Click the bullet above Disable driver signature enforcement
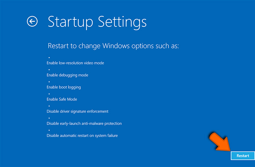The width and height of the screenshot is (255, 167). 49,106
